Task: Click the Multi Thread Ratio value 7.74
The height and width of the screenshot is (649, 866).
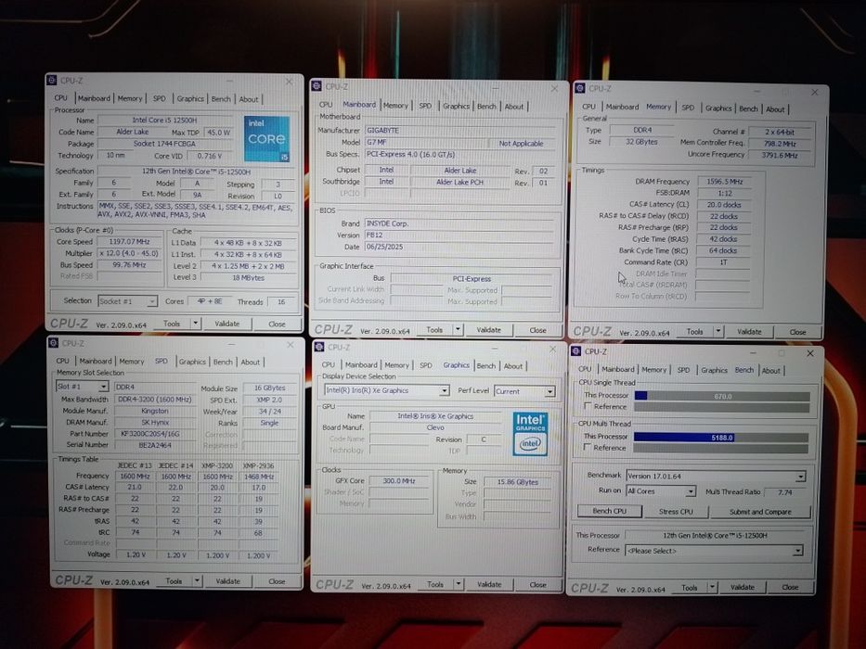Action: coord(785,492)
